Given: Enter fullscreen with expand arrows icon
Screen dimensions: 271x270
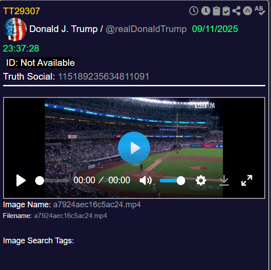Looking at the screenshot, I should click(247, 181).
